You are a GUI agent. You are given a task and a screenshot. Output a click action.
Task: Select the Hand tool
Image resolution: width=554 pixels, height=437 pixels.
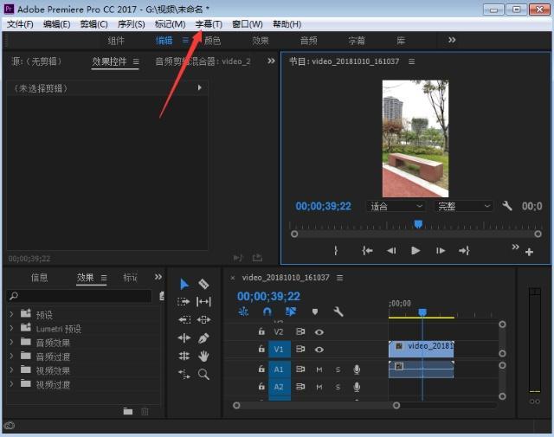click(203, 357)
